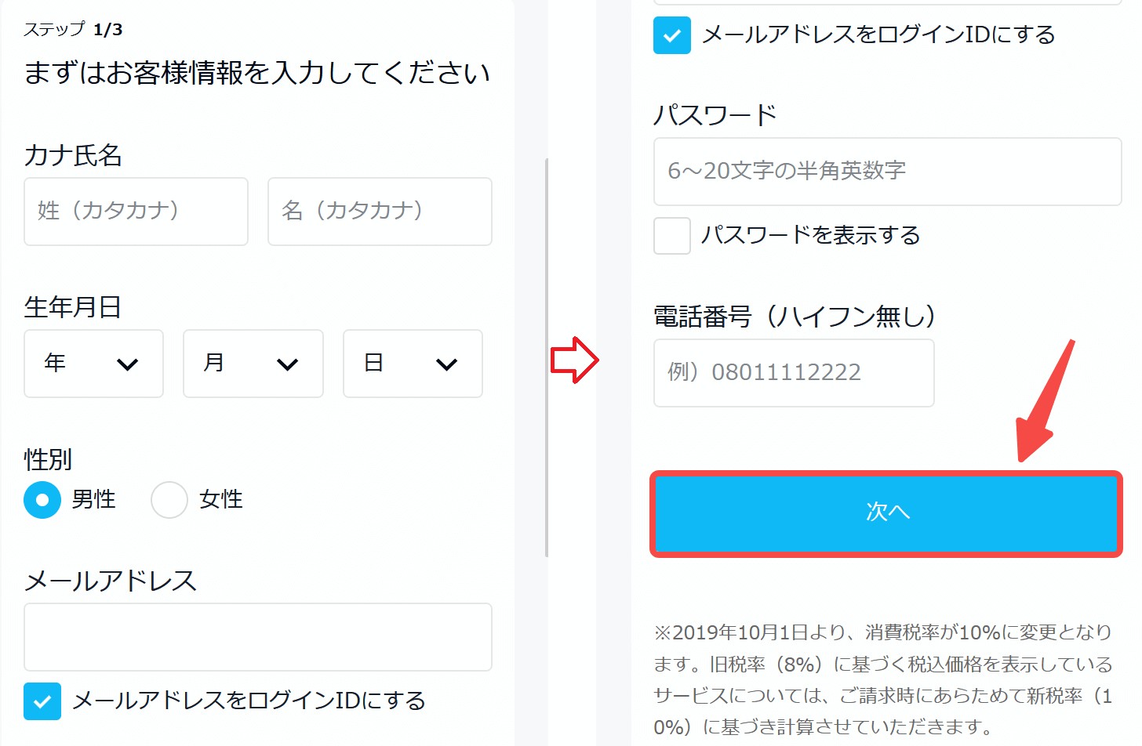Open the 年 birth year dropdown

tap(93, 364)
